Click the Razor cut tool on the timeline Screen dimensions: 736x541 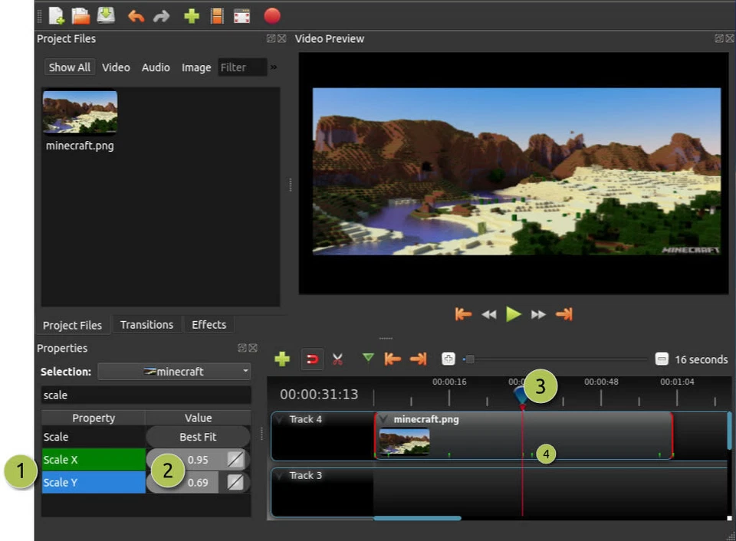(x=337, y=359)
